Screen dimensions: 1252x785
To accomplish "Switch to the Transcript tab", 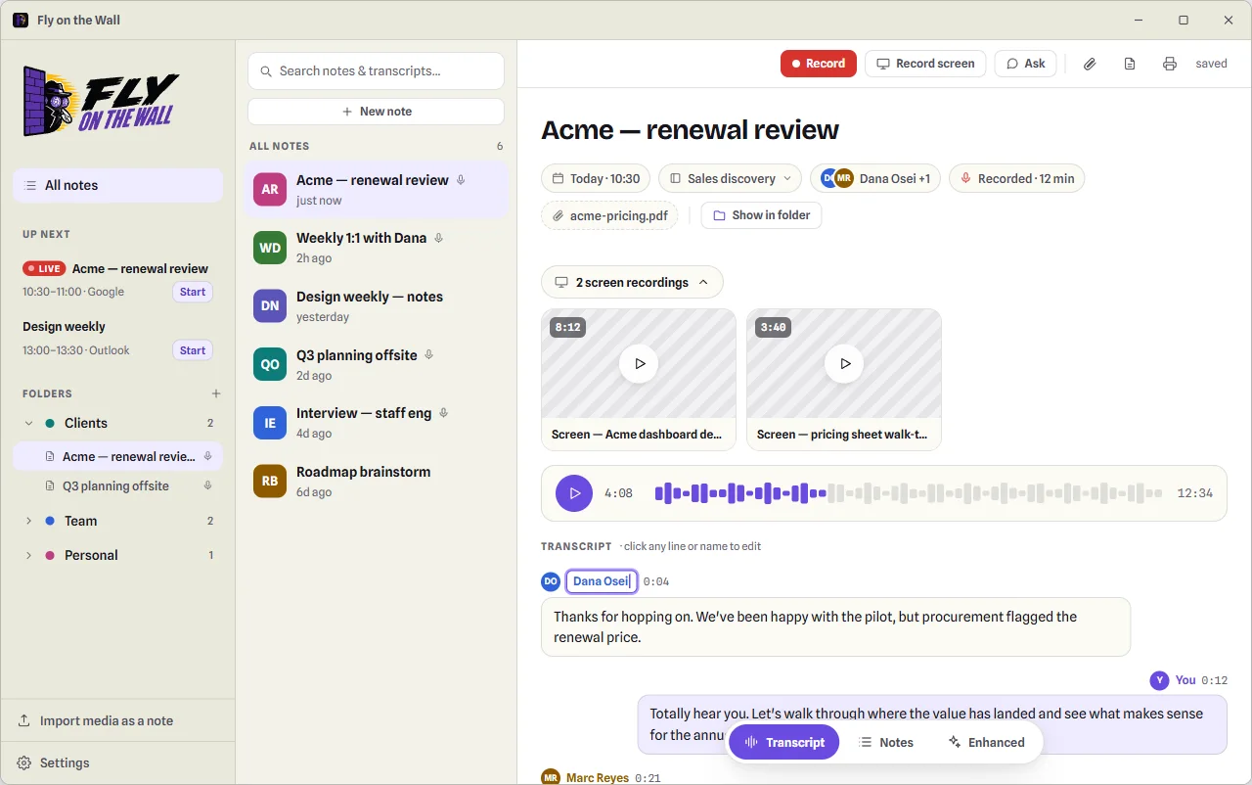I will tap(784, 742).
